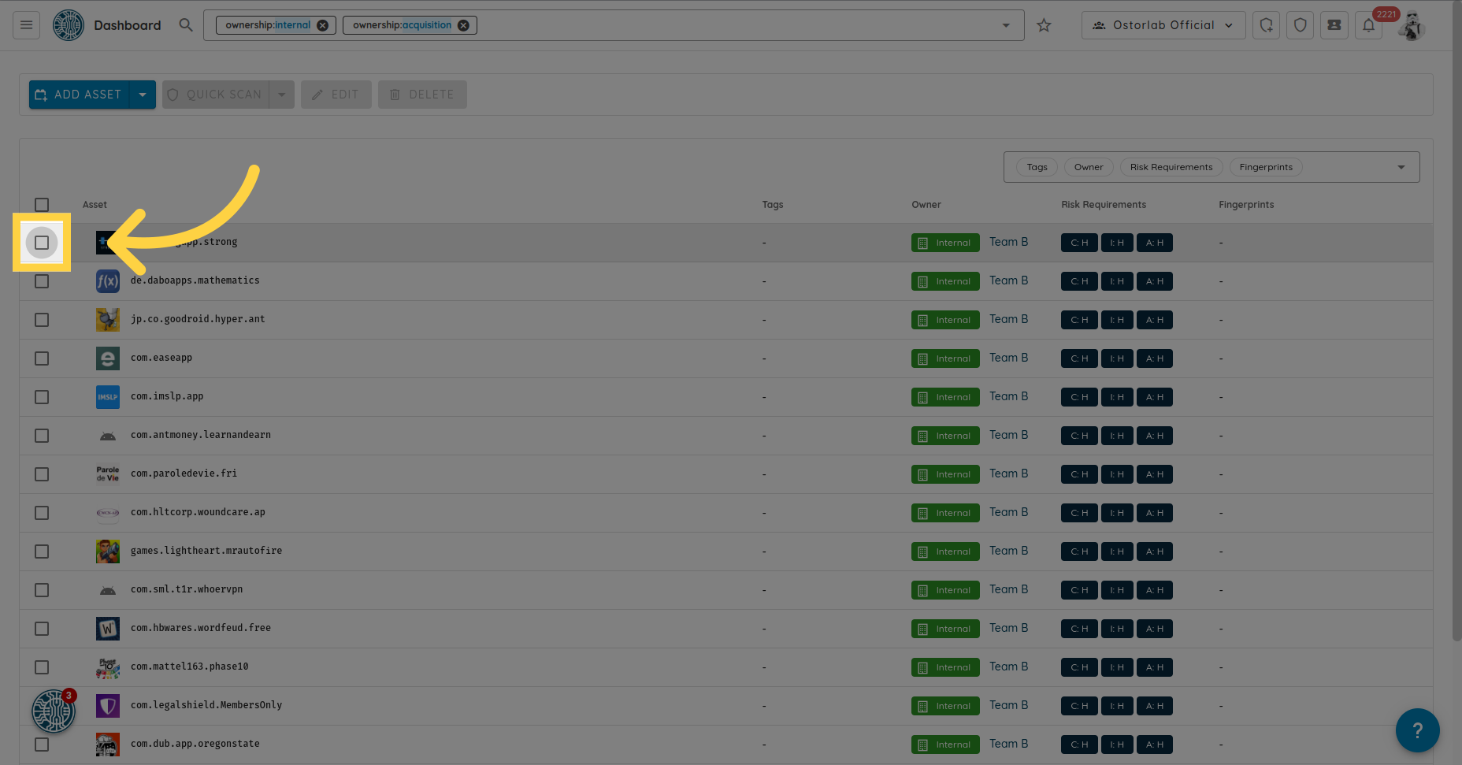
Task: Click the Add Asset button
Action: [x=79, y=95]
